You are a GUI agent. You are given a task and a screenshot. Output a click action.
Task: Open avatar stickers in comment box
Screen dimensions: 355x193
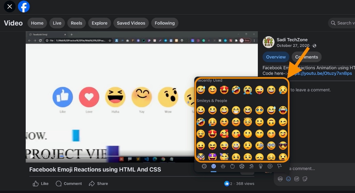pos(280,179)
